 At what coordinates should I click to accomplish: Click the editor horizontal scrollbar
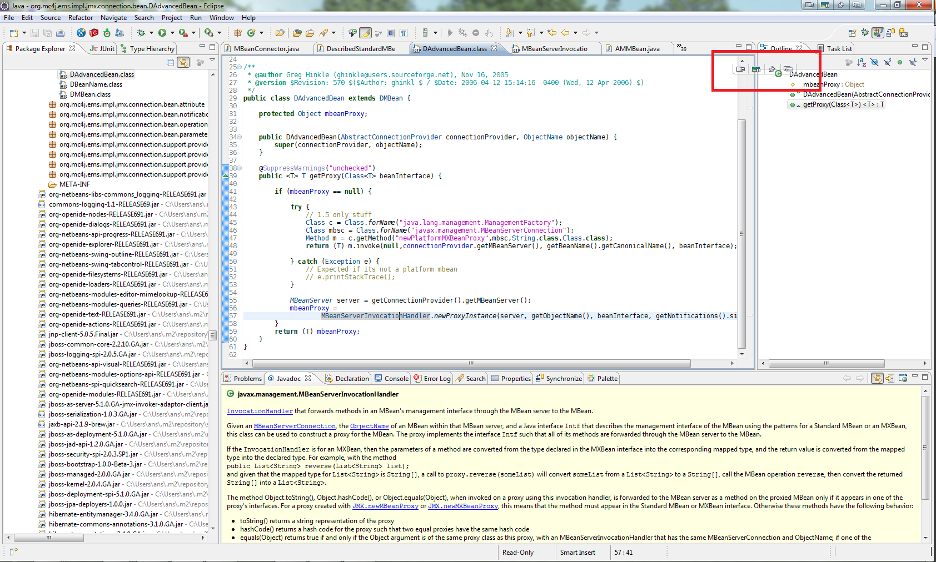pyautogui.click(x=471, y=364)
